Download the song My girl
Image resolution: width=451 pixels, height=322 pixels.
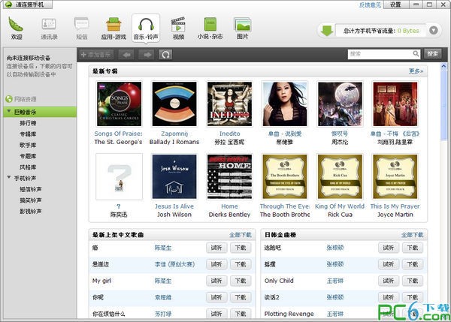click(x=241, y=281)
